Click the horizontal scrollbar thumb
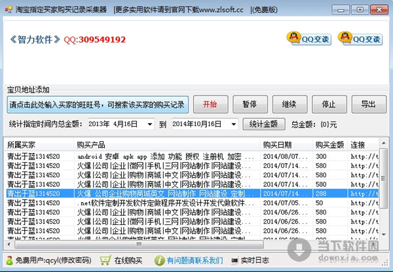393x272 pixels. tap(139, 245)
